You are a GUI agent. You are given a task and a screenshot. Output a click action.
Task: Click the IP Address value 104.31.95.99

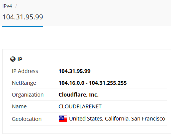[x=74, y=71]
